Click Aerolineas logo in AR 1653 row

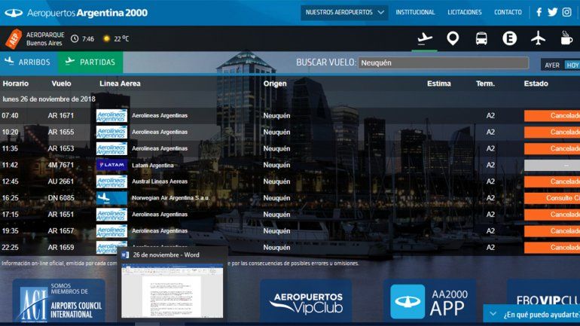click(x=111, y=148)
